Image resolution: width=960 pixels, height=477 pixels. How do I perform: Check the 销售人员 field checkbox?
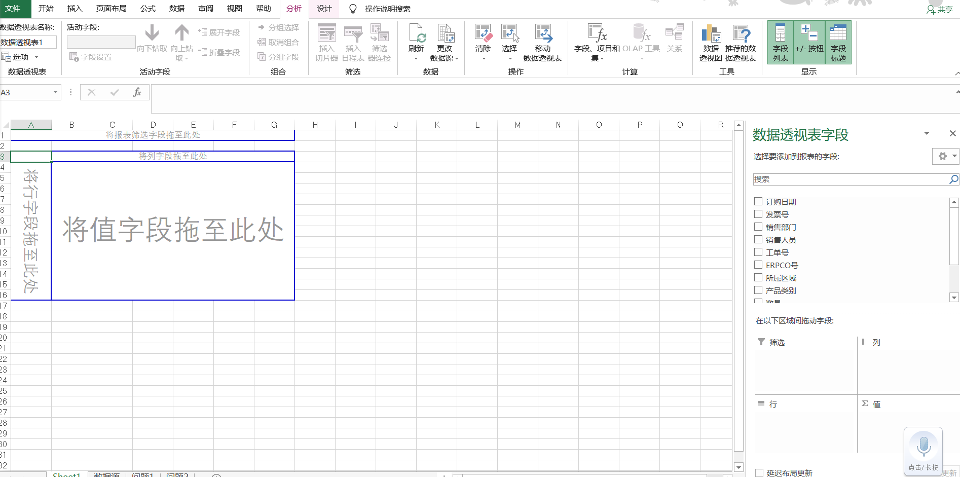pyautogui.click(x=758, y=239)
